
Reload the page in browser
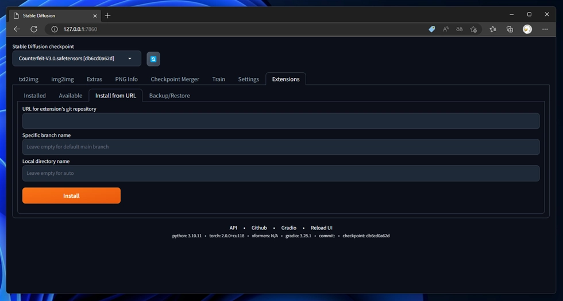point(34,29)
